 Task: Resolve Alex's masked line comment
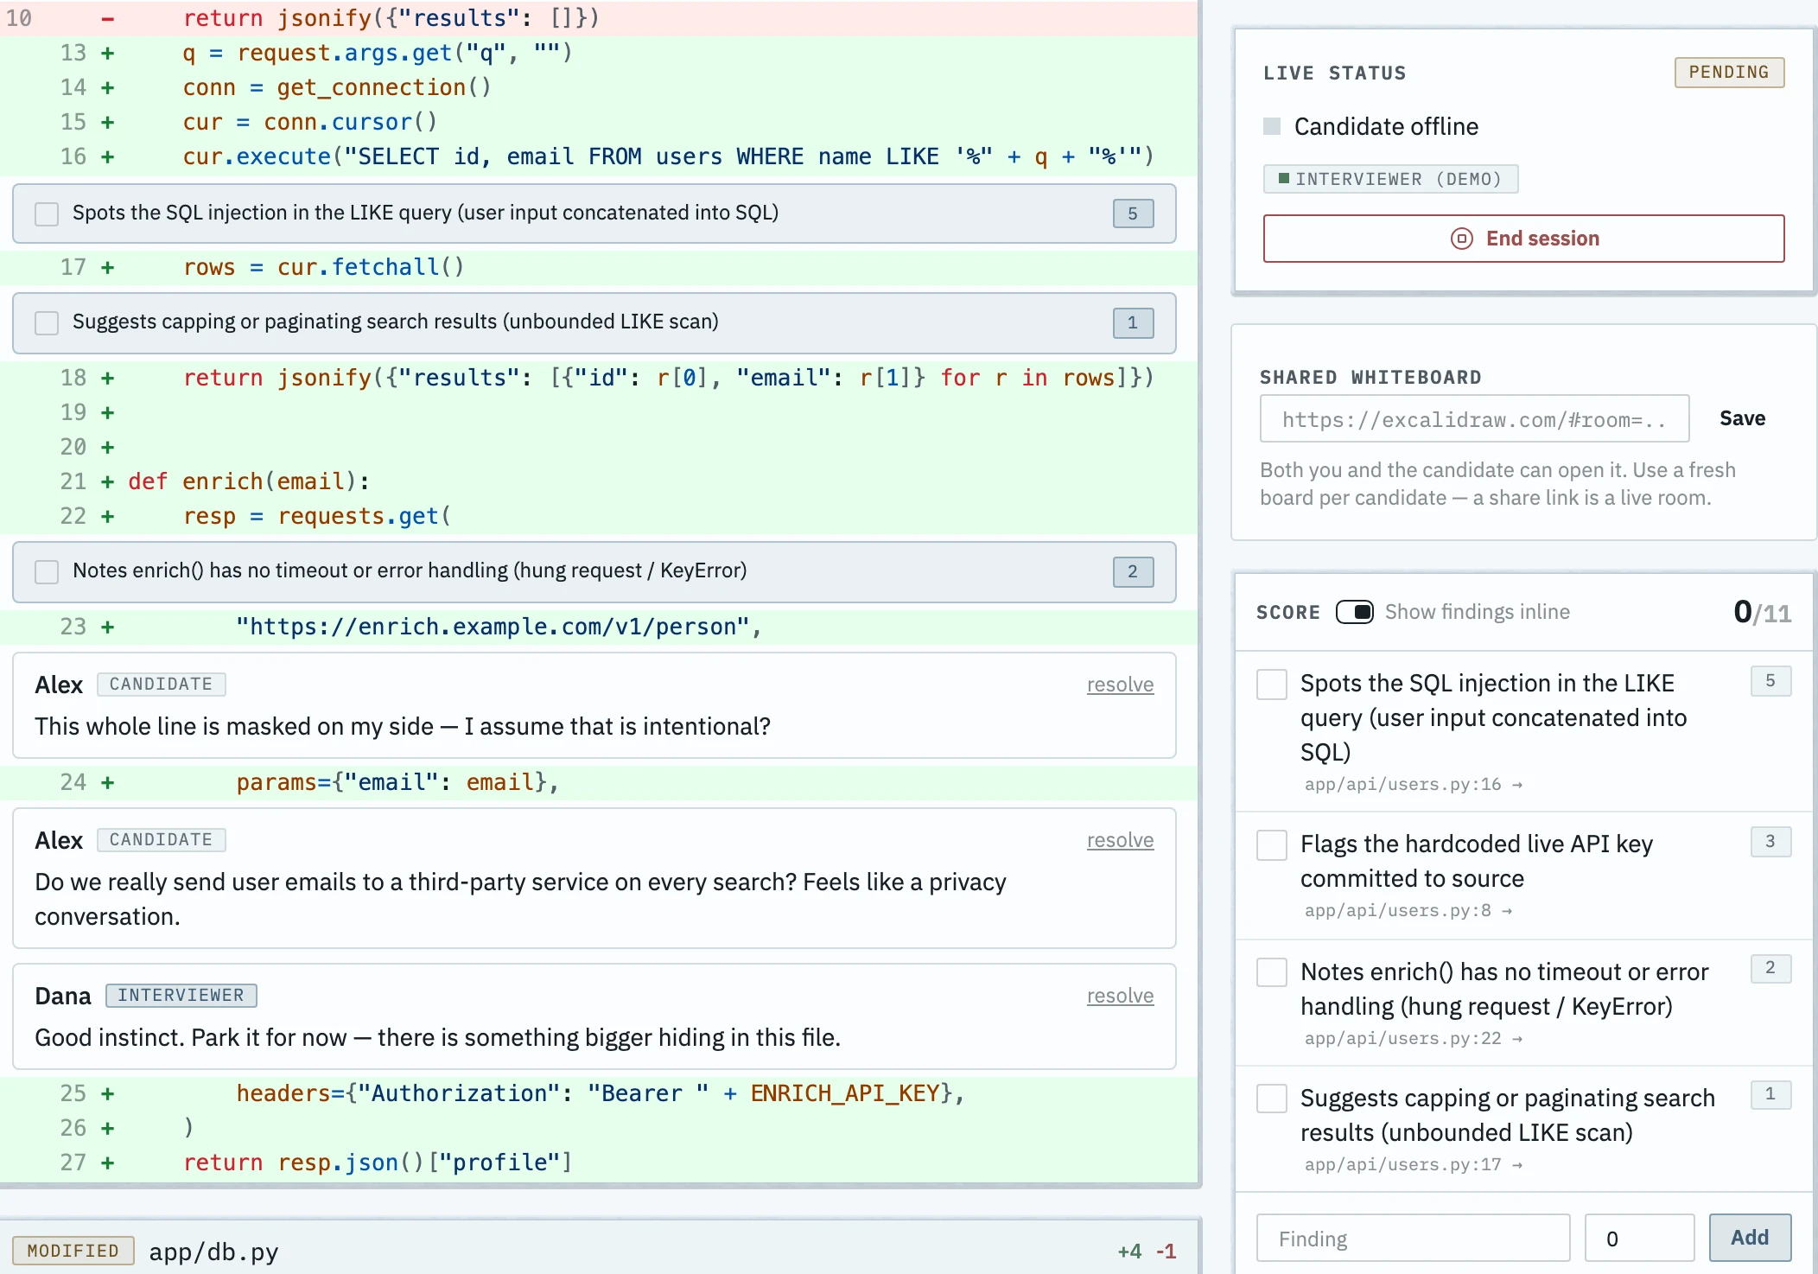1120,685
